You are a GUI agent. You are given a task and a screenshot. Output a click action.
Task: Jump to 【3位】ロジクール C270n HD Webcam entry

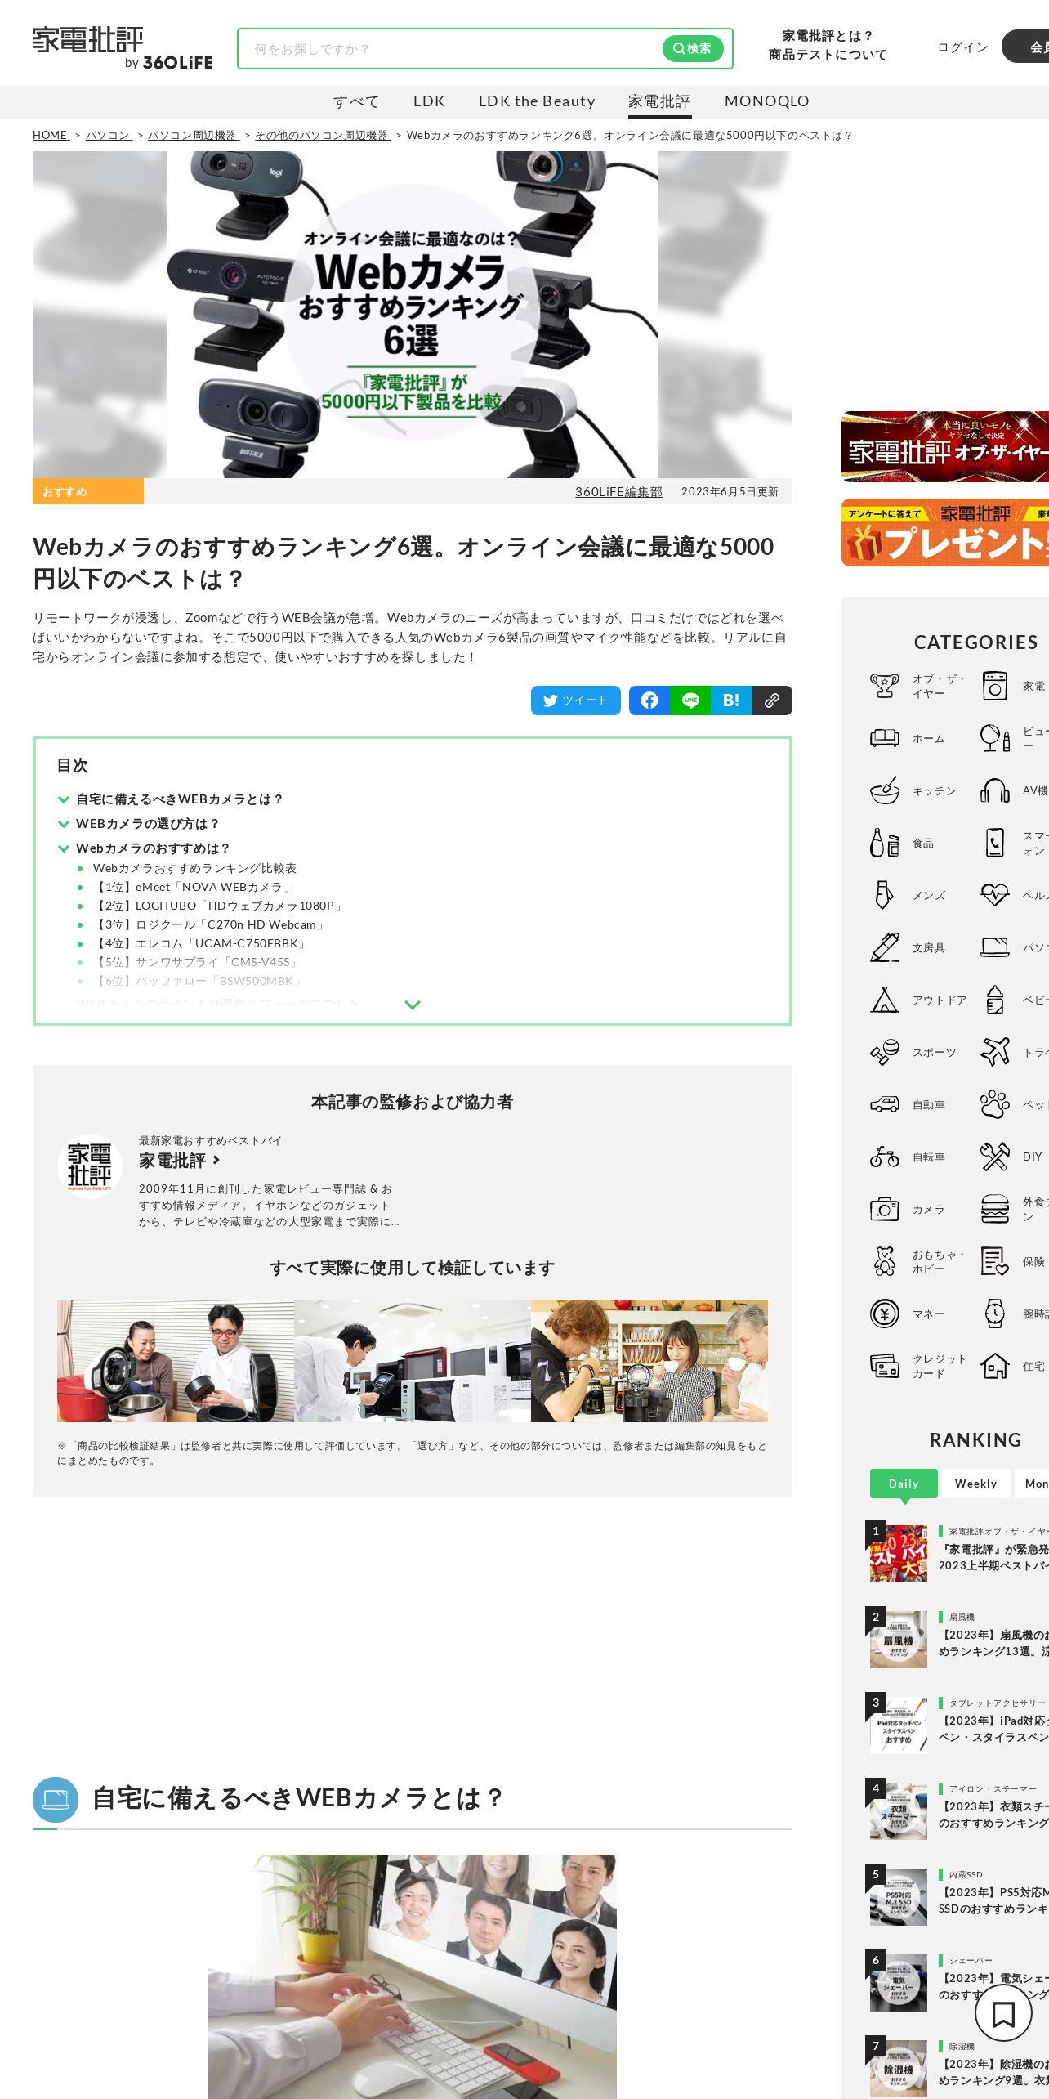click(210, 924)
